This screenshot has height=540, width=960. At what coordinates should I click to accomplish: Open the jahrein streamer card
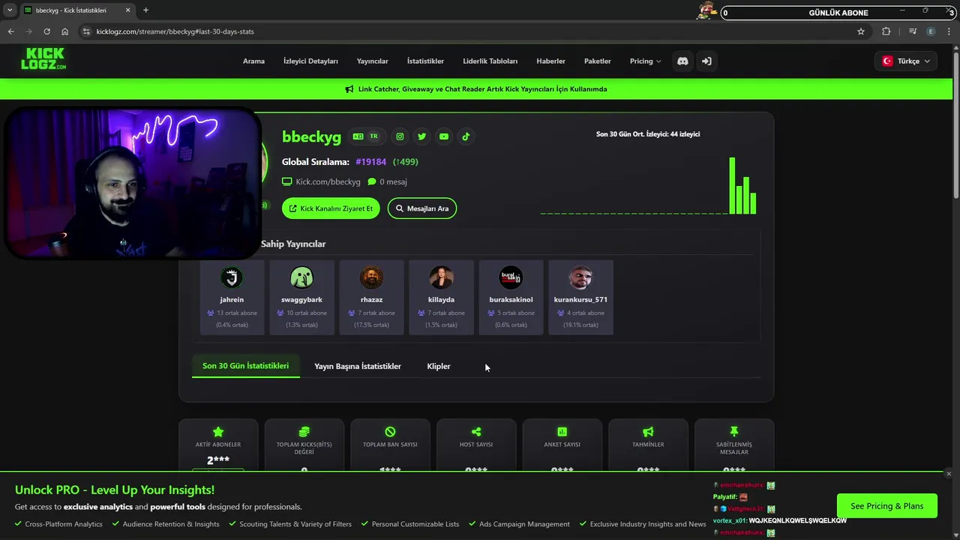[232, 297]
